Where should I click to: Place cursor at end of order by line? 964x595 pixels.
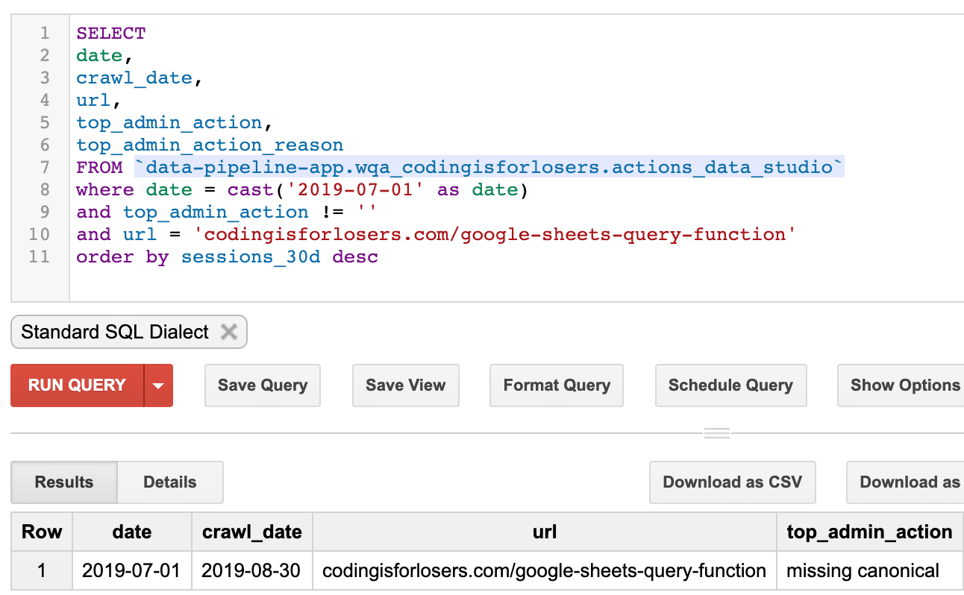click(x=379, y=257)
